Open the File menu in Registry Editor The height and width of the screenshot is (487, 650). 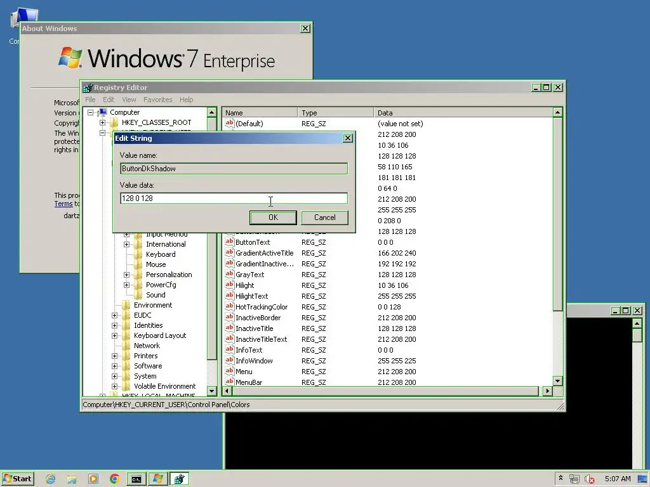[90, 100]
